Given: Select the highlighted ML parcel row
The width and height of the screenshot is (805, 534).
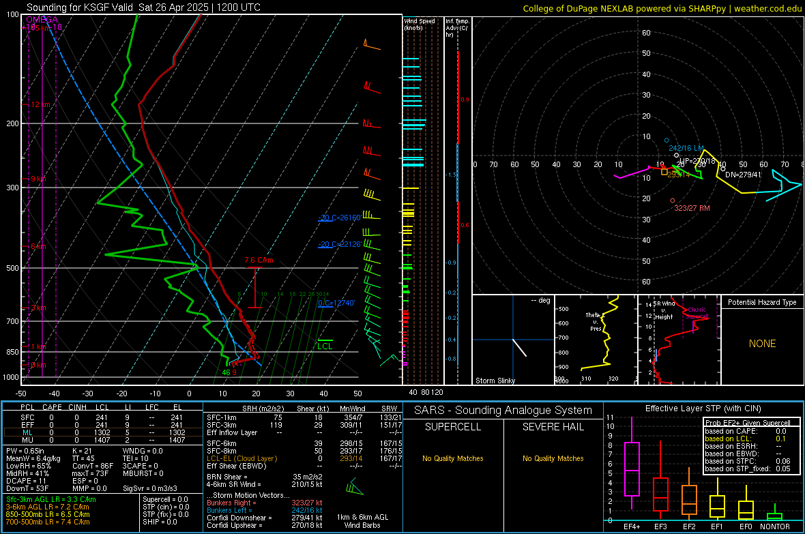Looking at the screenshot, I should [x=103, y=432].
